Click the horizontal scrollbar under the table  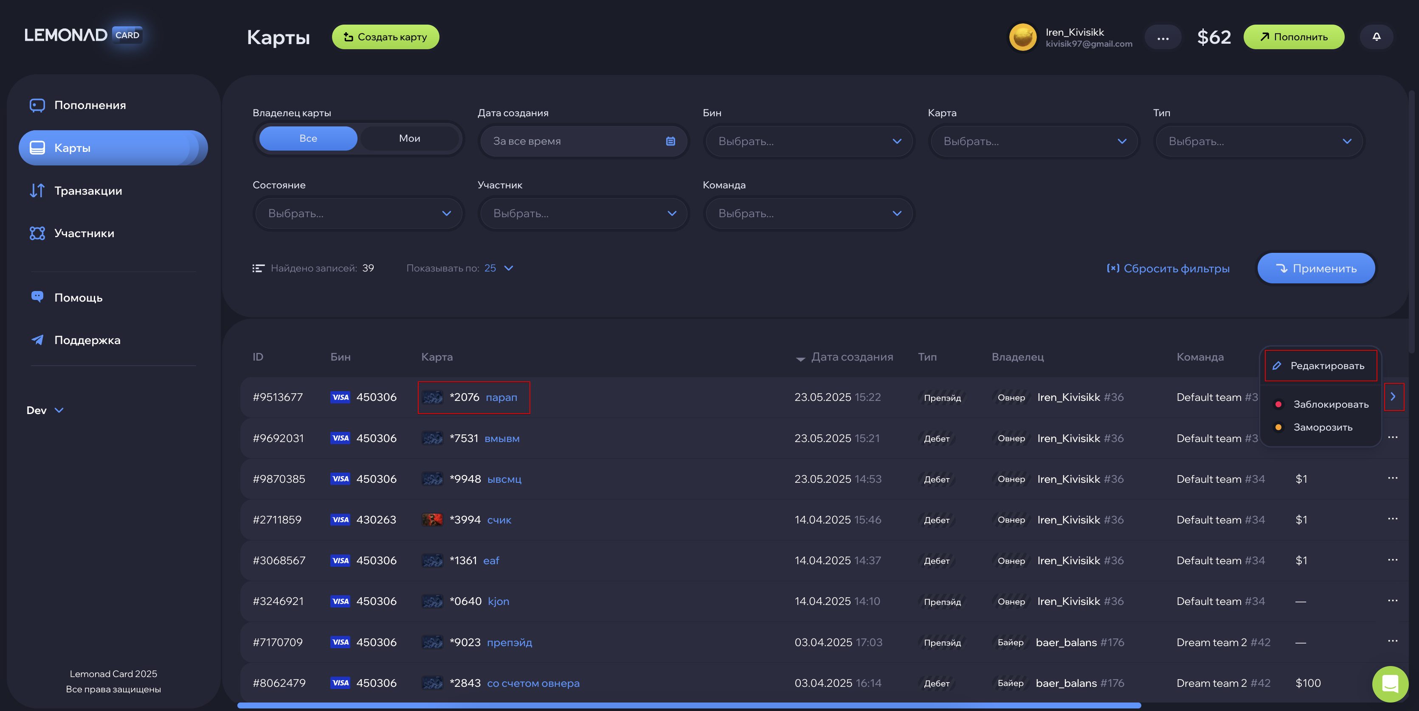689,705
